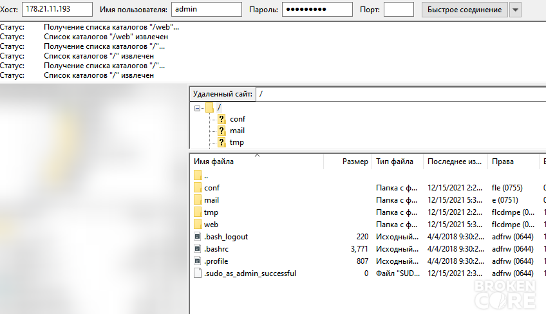
Task: Click permissions e (0751) of mail
Action: coord(505,200)
